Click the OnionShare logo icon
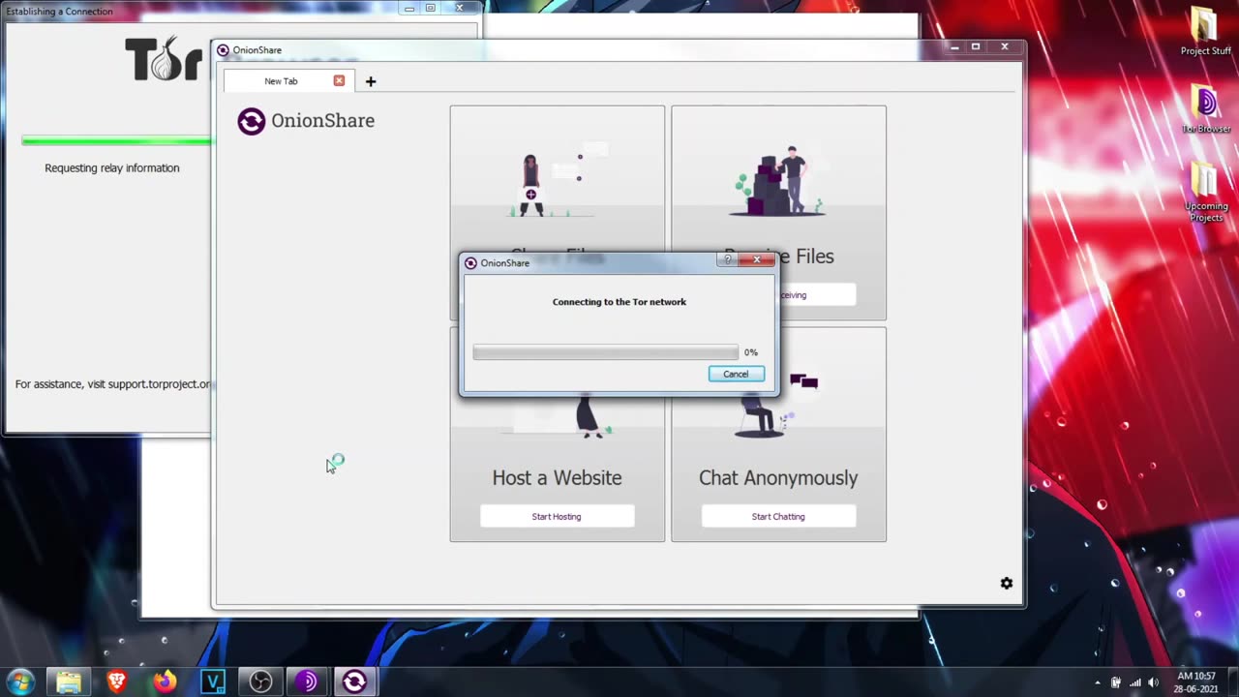Image resolution: width=1239 pixels, height=697 pixels. coord(251,121)
